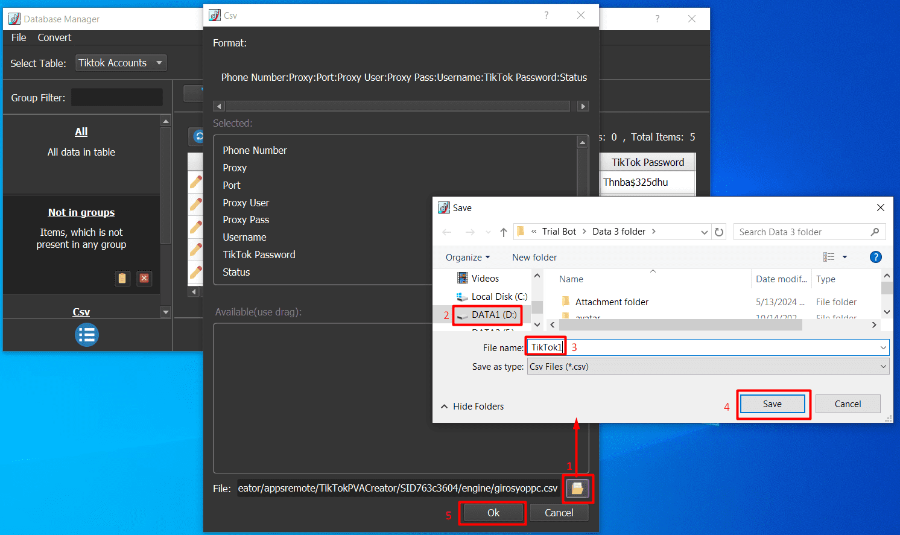Click groups panel scroll-down arrow
Image resolution: width=900 pixels, height=535 pixels.
click(166, 312)
